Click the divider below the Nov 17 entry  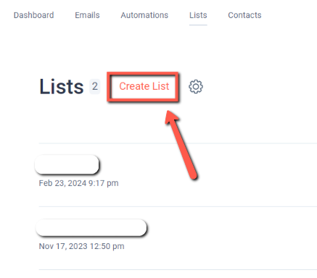point(178,270)
